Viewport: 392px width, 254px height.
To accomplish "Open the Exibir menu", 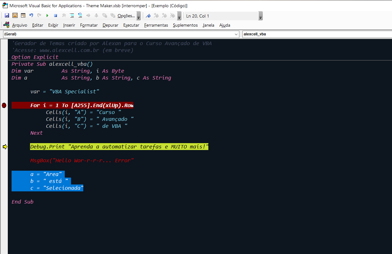I will pyautogui.click(x=53, y=25).
